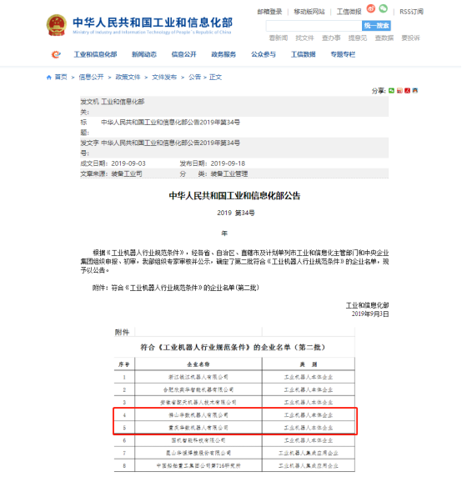Screen dimensions: 462x477
Task: Click the attachment table title 符合《工业机器人行业规范条件》的企业名单
Action: pos(233,348)
